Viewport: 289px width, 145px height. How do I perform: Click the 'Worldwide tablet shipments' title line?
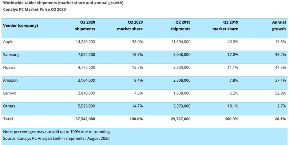tap(63, 3)
